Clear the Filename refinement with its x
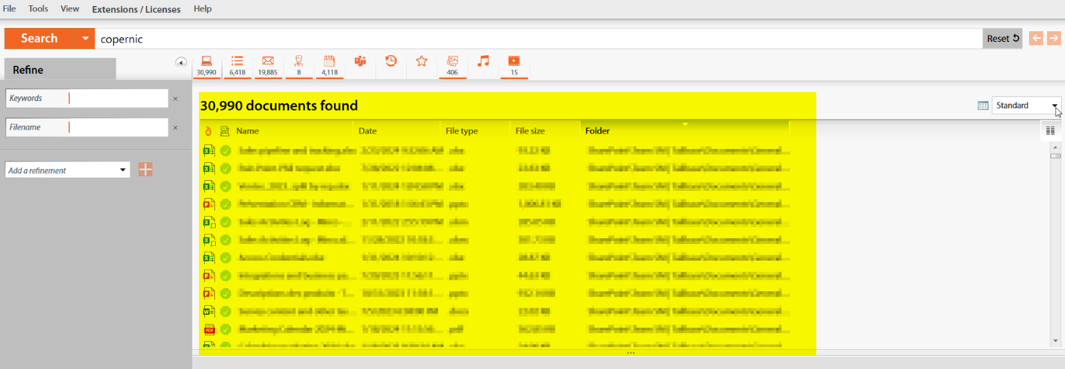The height and width of the screenshot is (369, 1065). tap(176, 128)
